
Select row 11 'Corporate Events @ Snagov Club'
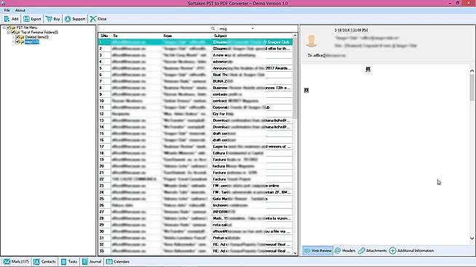(196, 107)
